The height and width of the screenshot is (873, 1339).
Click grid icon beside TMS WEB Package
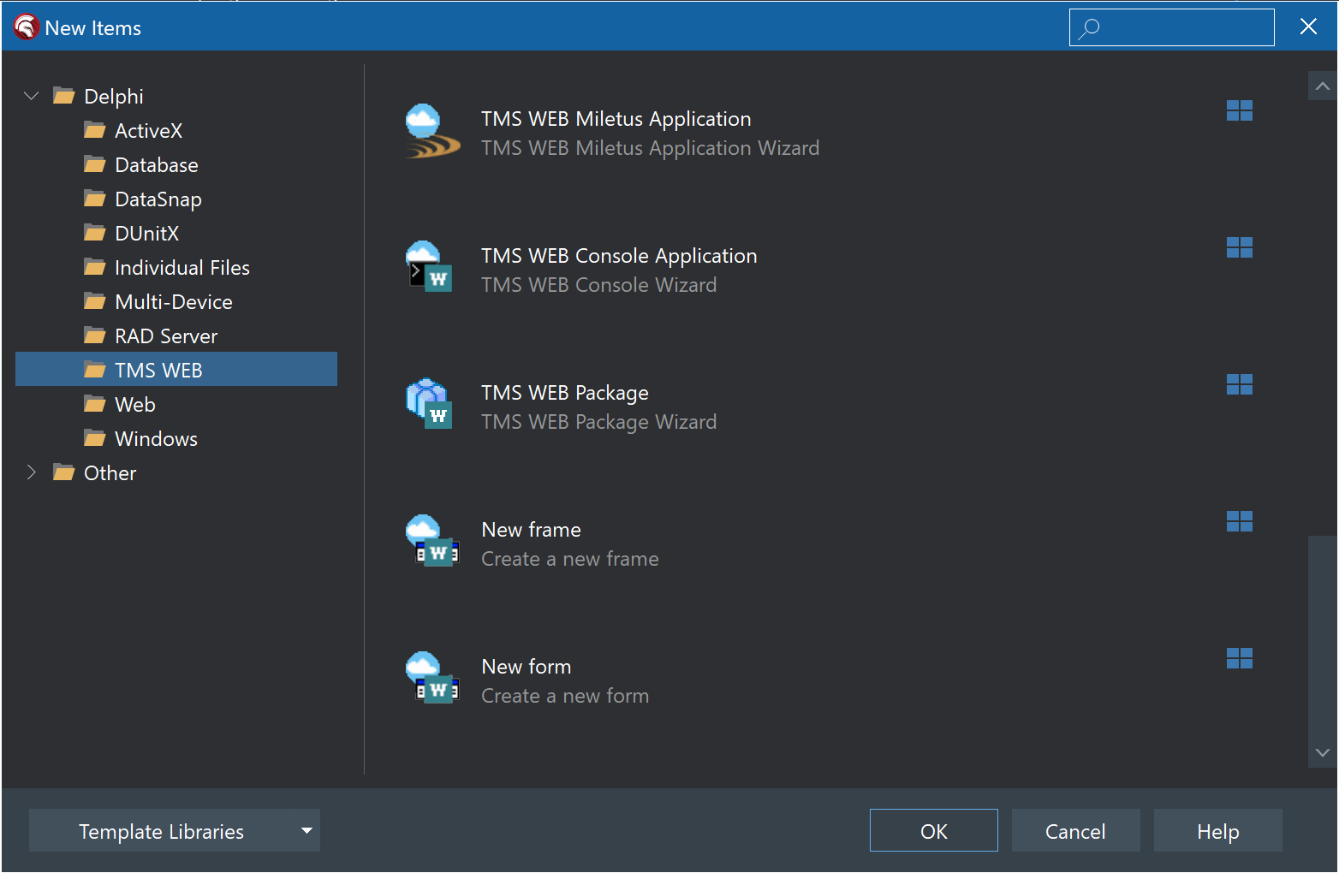coord(1239,384)
